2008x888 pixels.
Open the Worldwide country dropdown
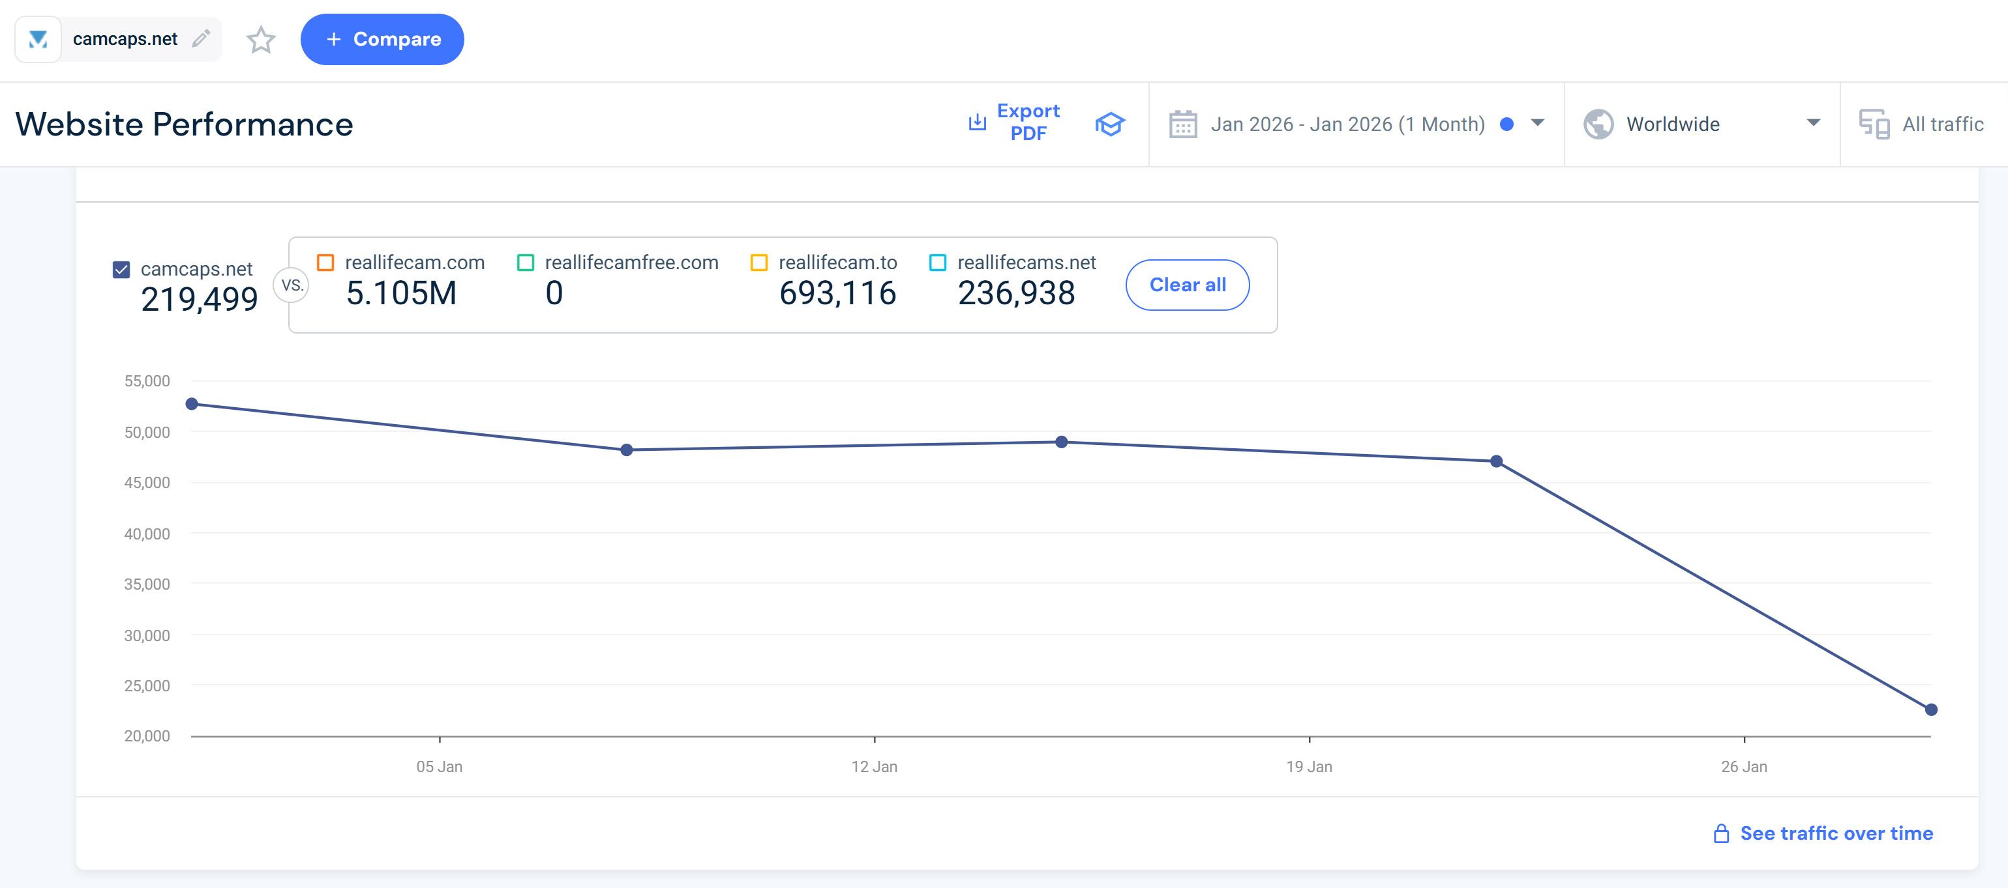click(x=1813, y=123)
